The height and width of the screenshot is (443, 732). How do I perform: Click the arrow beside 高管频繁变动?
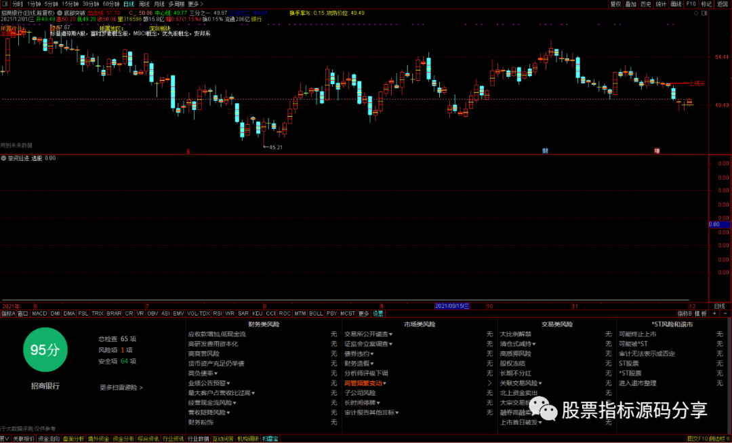click(490, 383)
